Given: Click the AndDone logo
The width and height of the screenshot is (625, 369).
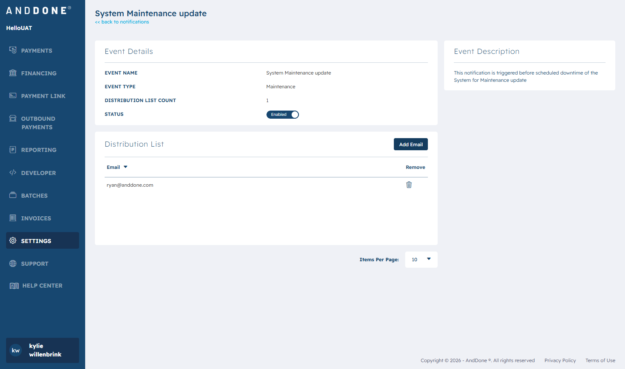Looking at the screenshot, I should click(x=39, y=11).
